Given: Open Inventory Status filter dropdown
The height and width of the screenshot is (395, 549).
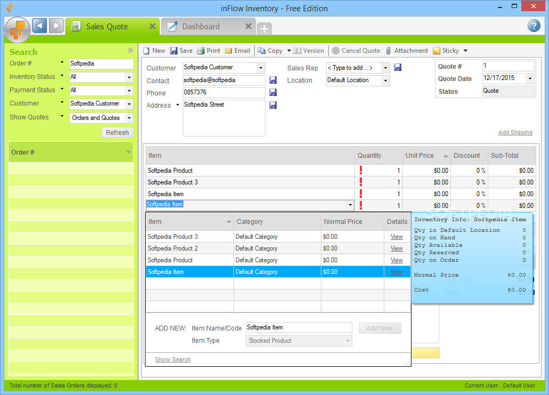Looking at the screenshot, I should point(129,77).
